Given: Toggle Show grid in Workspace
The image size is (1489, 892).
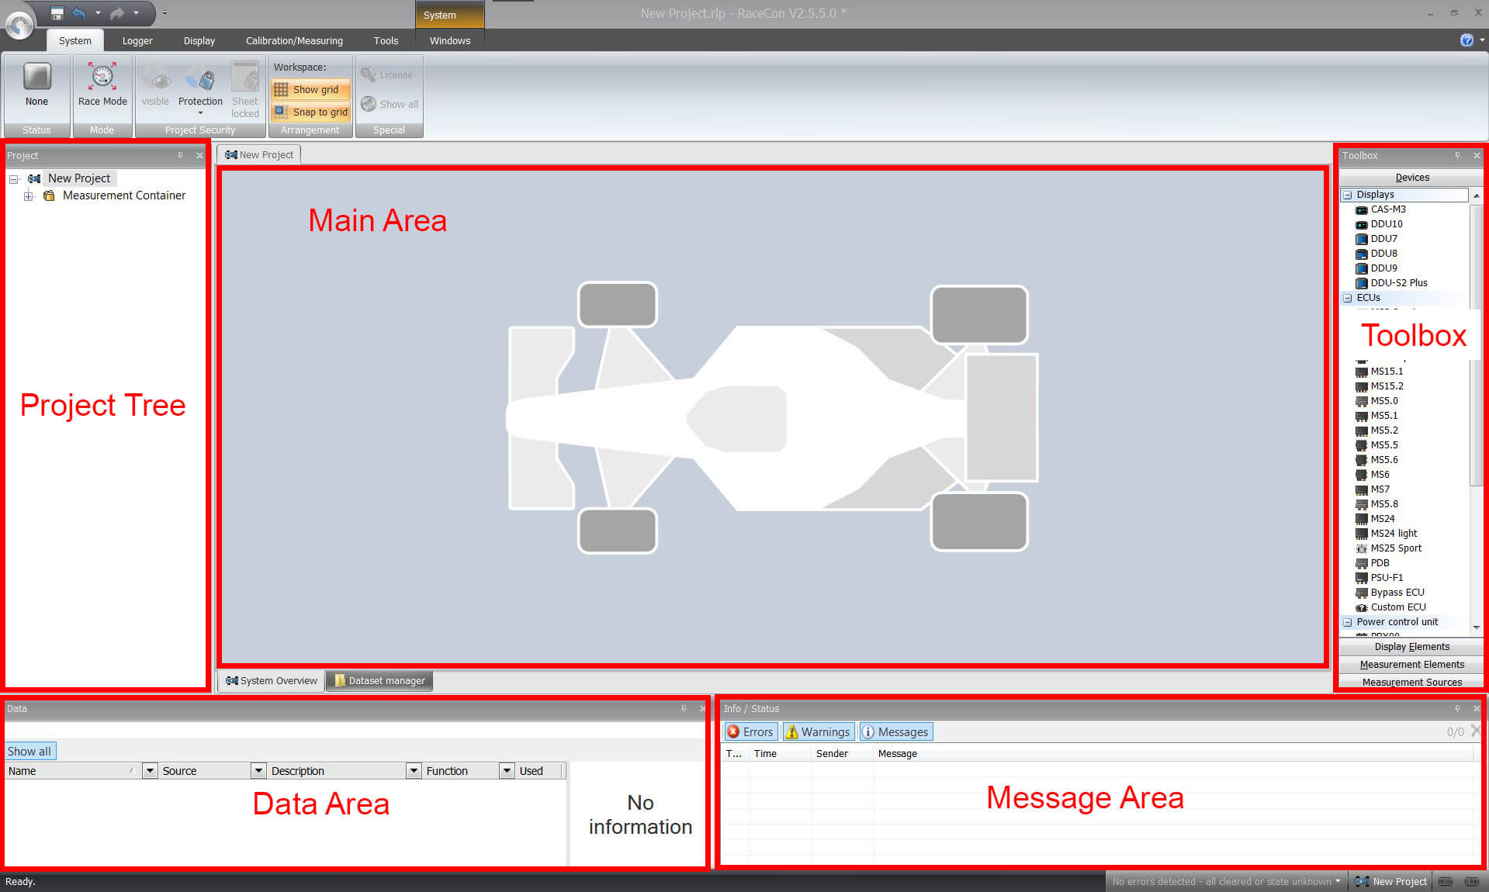Looking at the screenshot, I should 310,90.
